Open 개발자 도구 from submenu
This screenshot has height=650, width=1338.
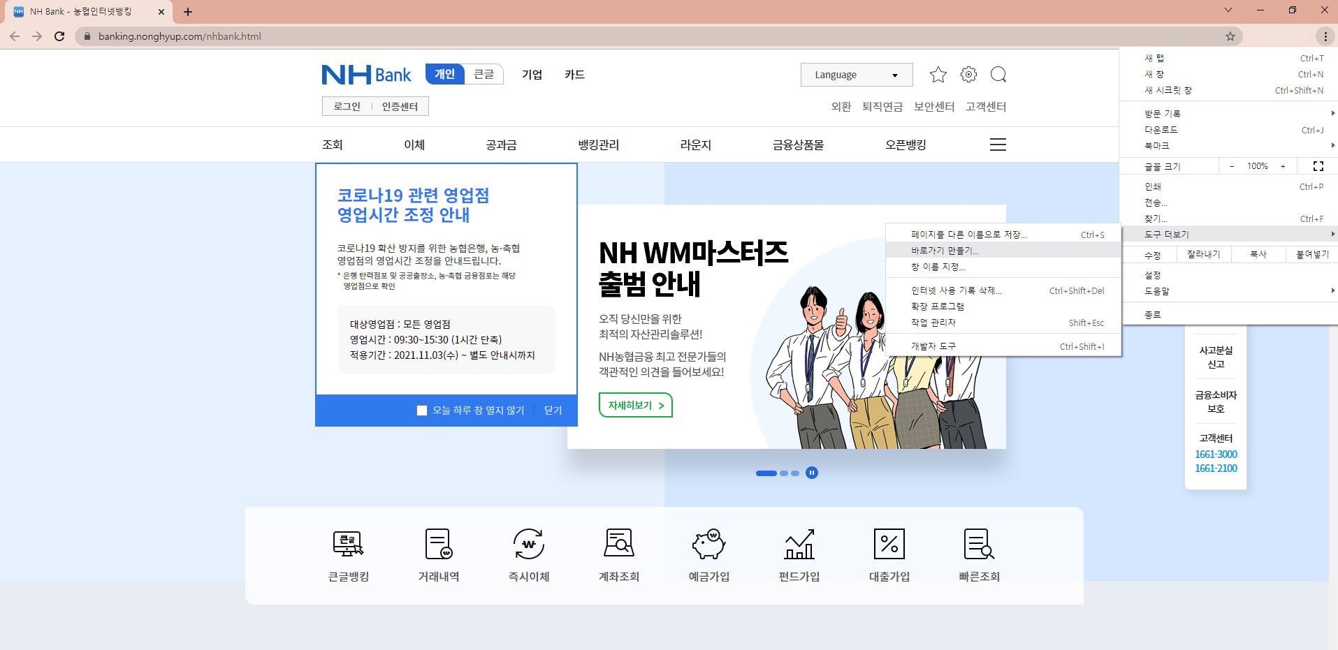[x=1003, y=346]
